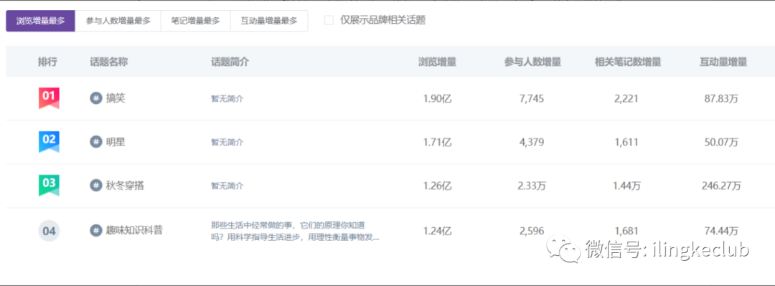Click the 2,221 notes value

coord(626,99)
